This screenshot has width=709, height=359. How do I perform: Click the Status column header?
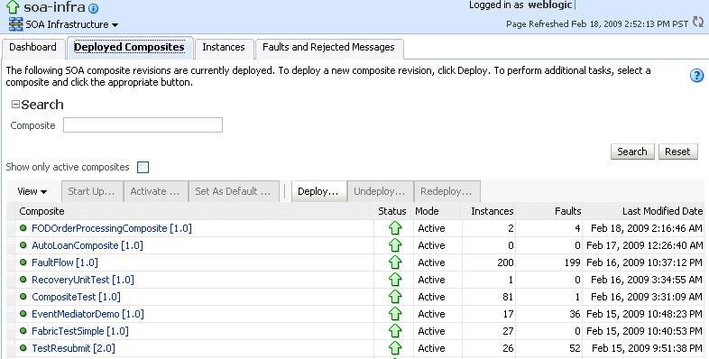392,211
